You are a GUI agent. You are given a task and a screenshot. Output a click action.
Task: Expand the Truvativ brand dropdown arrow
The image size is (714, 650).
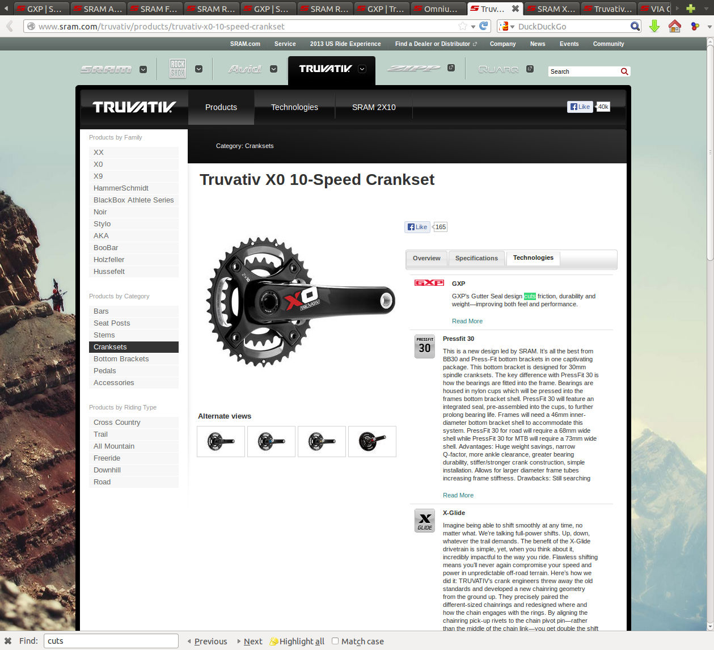point(362,69)
